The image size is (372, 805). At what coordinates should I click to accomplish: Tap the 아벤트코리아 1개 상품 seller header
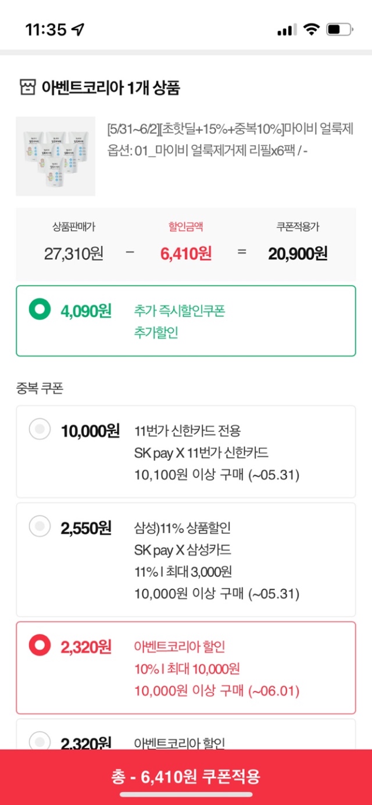(x=110, y=88)
